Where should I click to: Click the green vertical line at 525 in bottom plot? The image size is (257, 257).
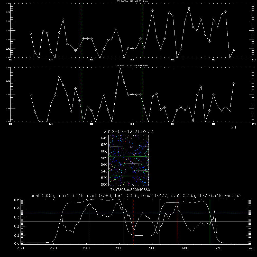(x=62, y=222)
